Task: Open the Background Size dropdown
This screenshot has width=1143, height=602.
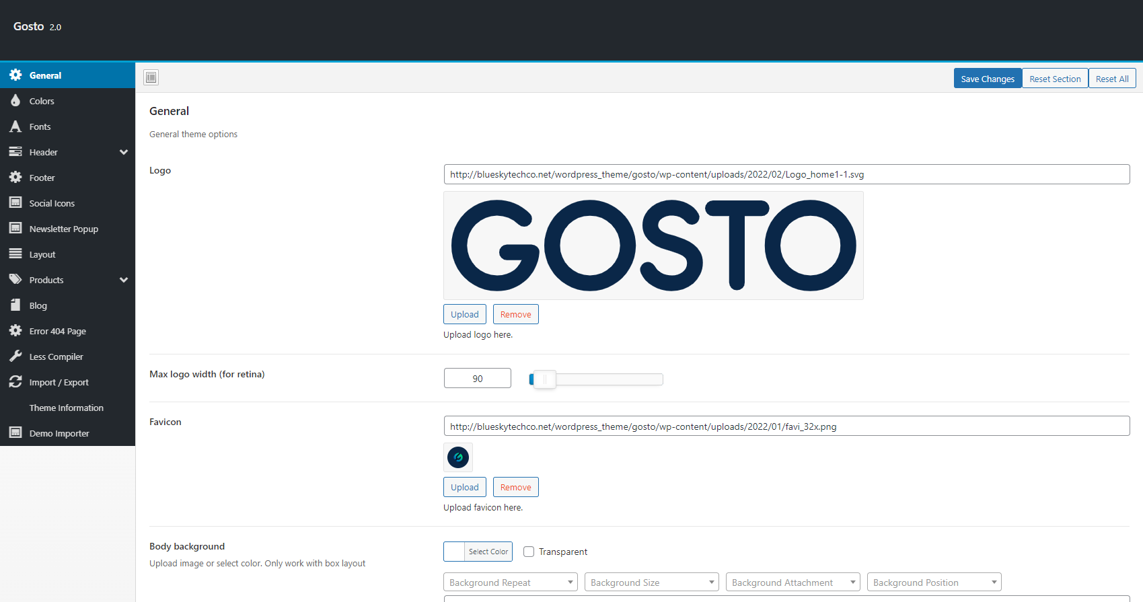Action: coord(651,582)
